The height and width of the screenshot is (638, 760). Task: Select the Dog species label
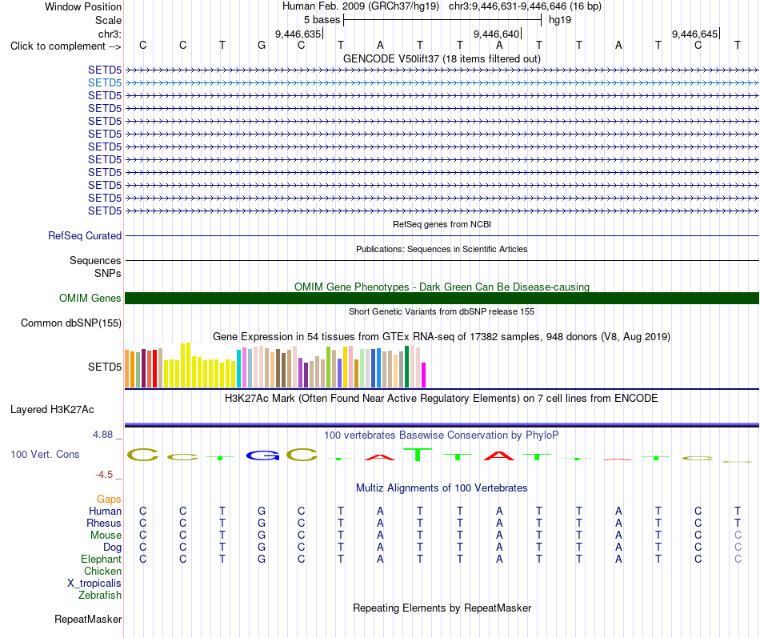coord(112,548)
